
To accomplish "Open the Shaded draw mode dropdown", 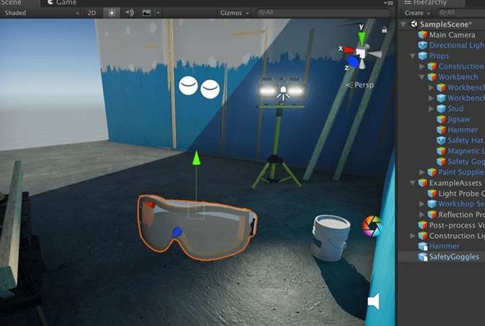I will (x=42, y=13).
